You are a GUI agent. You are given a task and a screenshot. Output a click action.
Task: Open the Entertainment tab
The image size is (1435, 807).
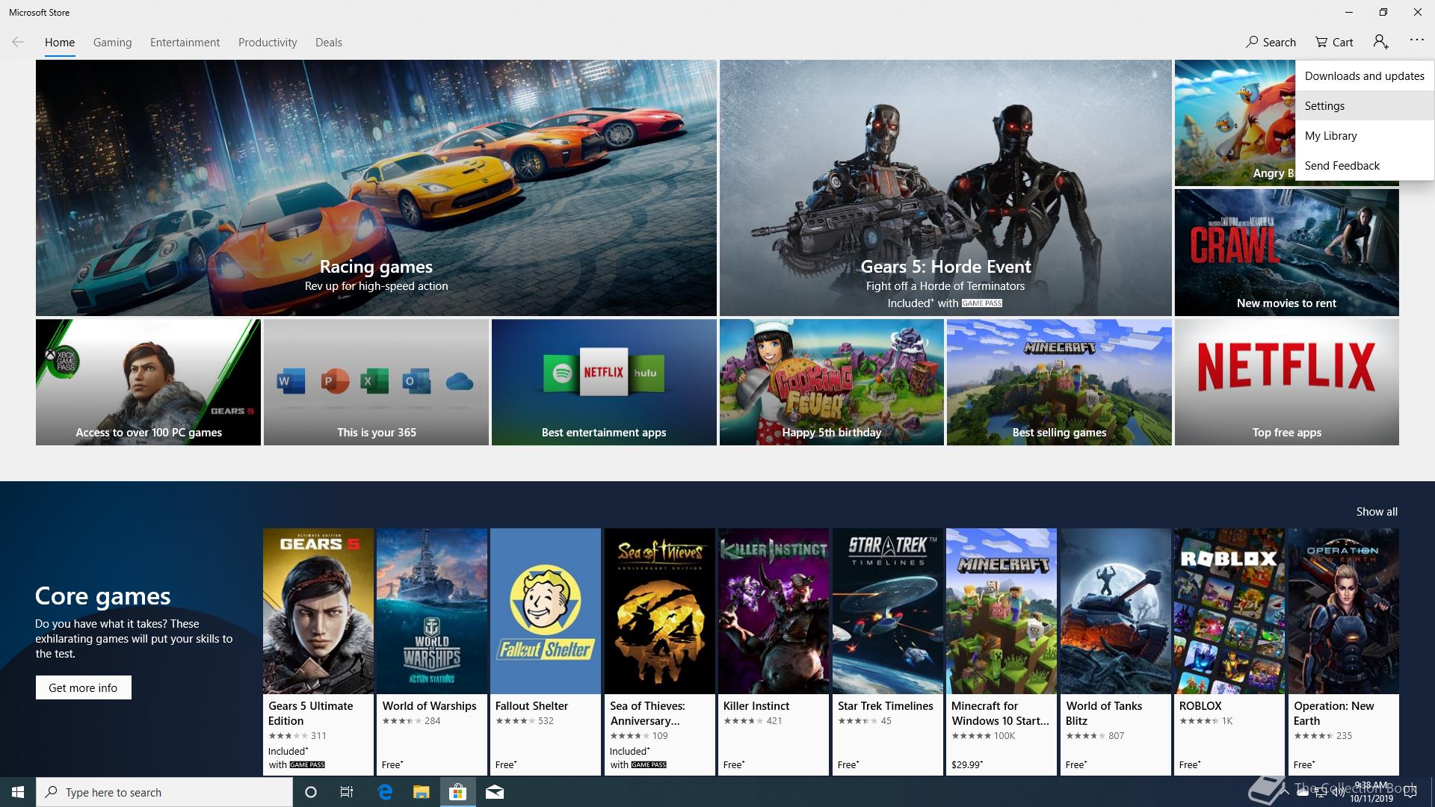185,43
